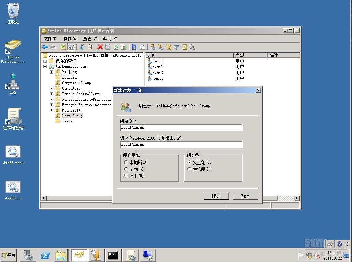
Task: Click the Start button
Action: [8, 255]
